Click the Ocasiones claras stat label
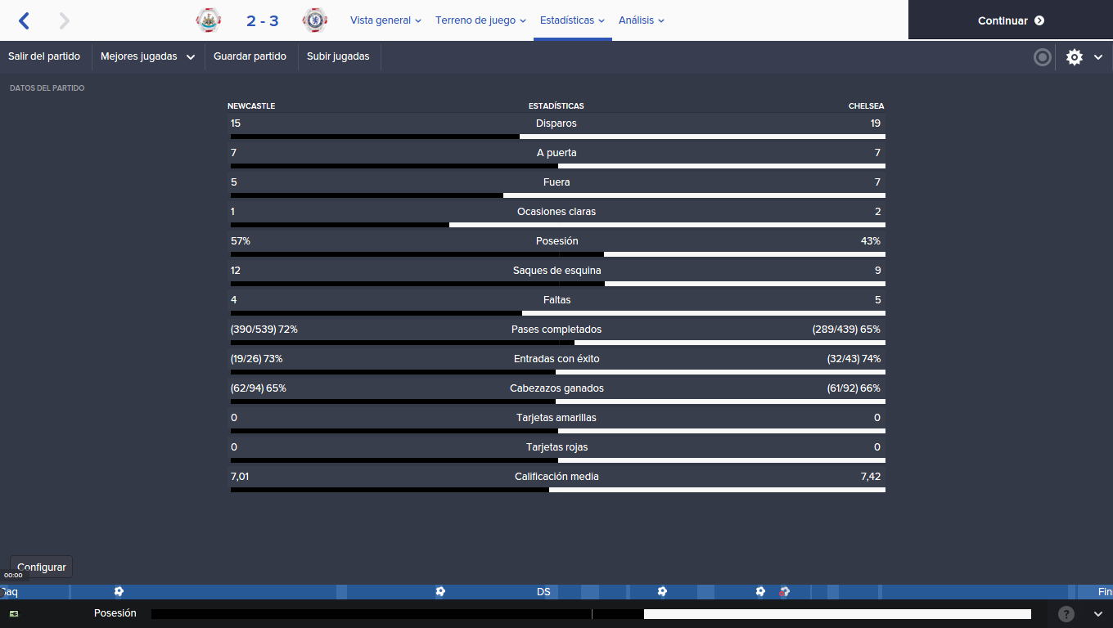1113x628 pixels. tap(556, 212)
